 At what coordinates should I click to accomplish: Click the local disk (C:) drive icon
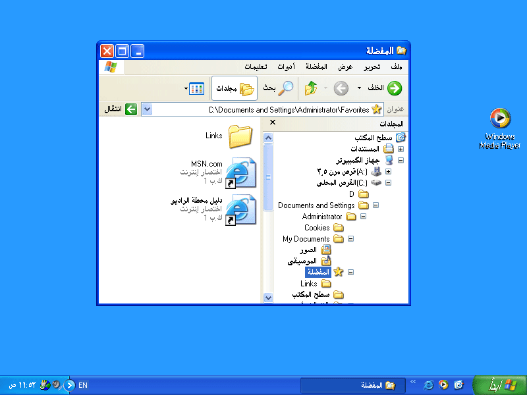tap(376, 183)
